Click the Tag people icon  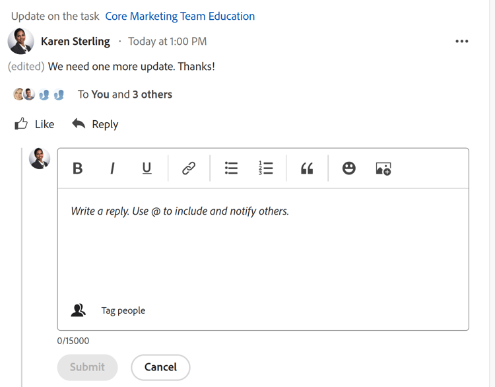(79, 310)
